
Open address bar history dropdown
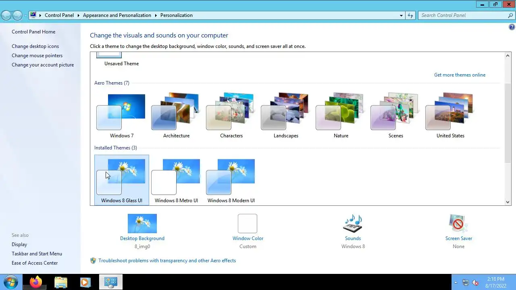(401, 15)
